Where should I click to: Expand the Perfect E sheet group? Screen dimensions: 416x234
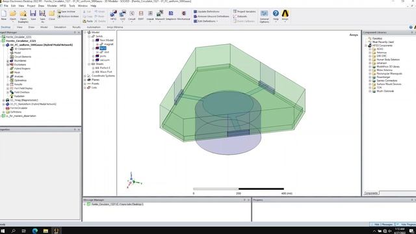94,68
